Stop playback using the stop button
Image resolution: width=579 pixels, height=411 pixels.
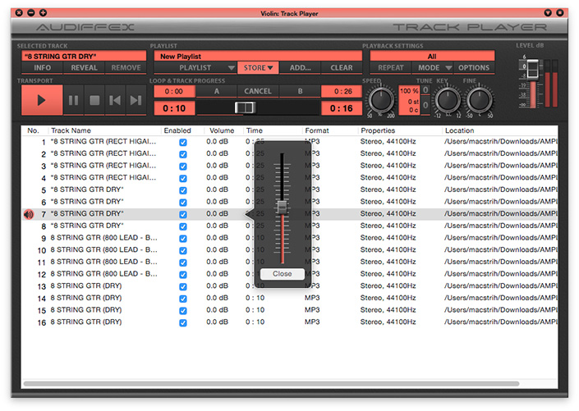click(94, 100)
